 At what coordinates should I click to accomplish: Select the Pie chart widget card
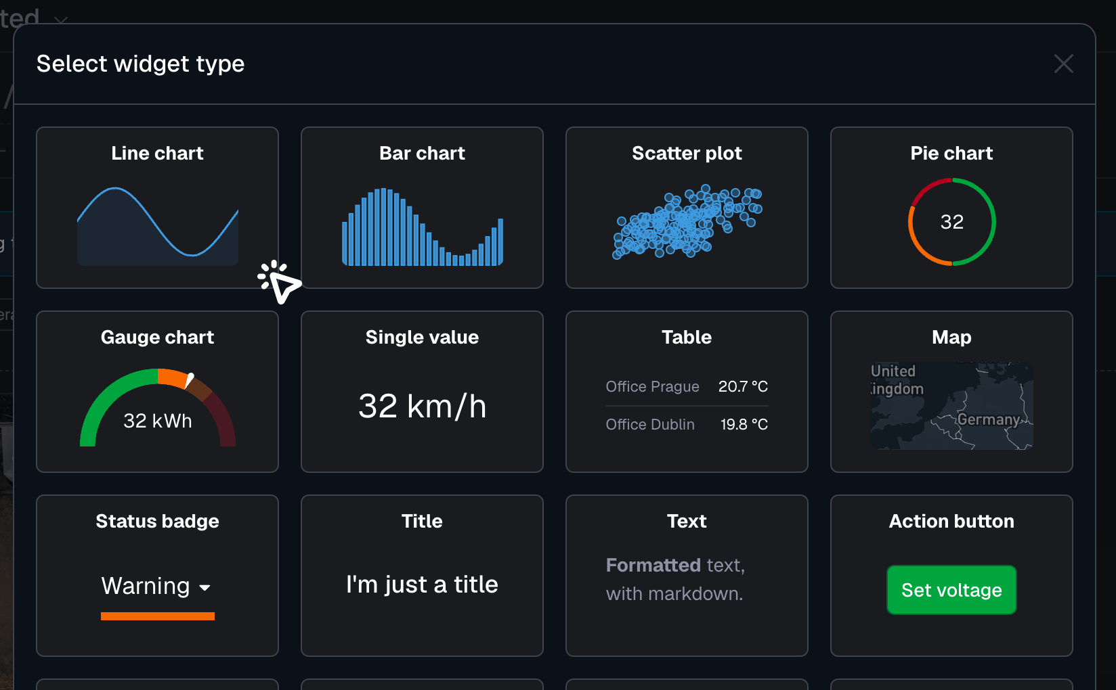pos(951,208)
